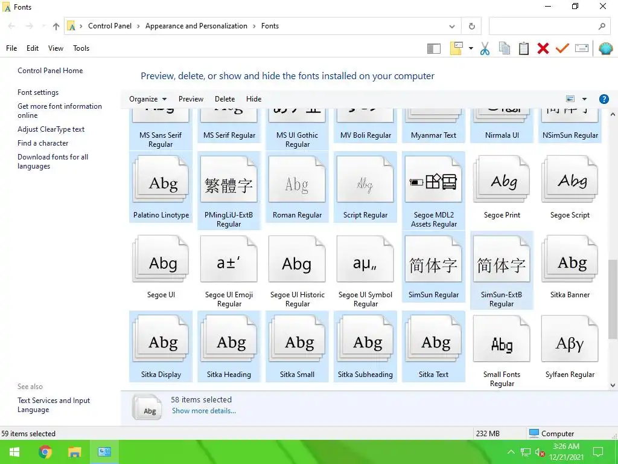The height and width of the screenshot is (464, 618).
Task: Show hidden tray icons chevron
Action: click(511, 452)
